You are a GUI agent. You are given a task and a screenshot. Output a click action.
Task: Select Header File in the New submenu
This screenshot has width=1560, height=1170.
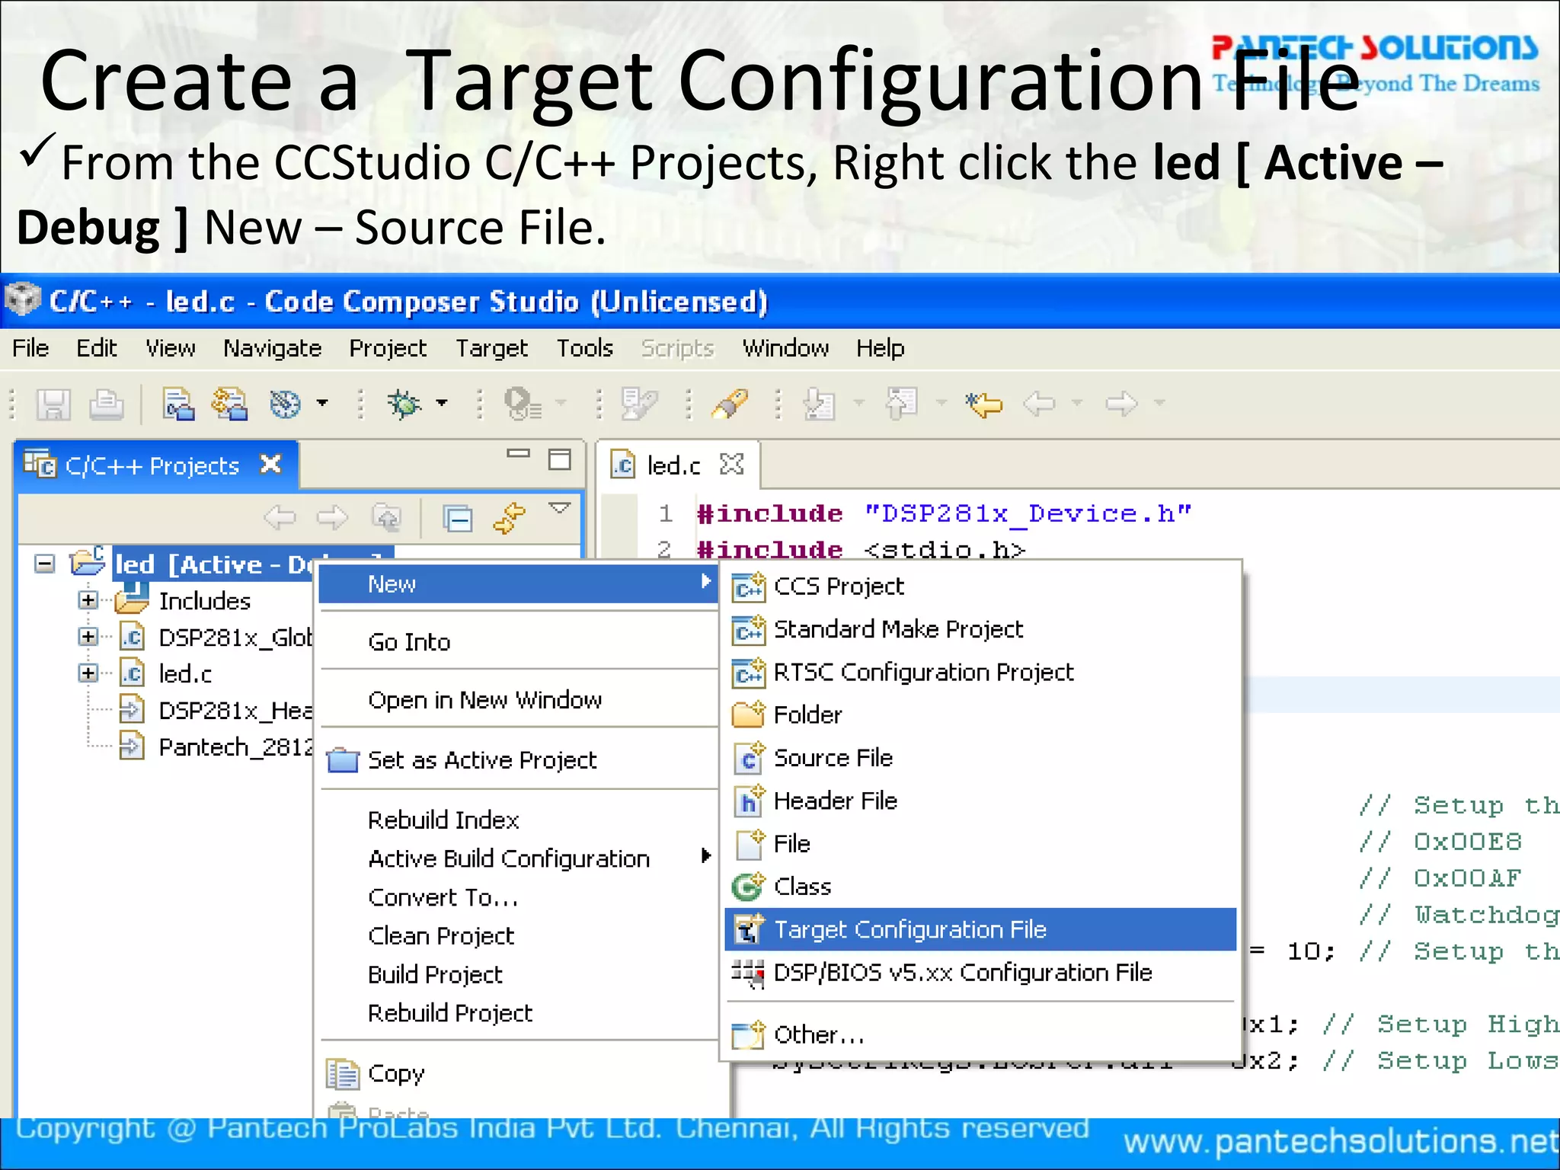[980, 801]
